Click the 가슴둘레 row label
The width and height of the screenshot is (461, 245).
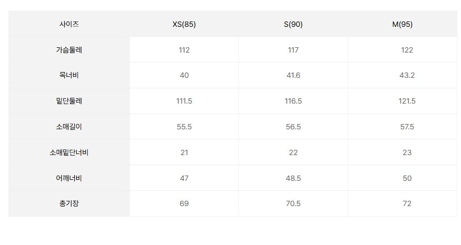click(69, 49)
